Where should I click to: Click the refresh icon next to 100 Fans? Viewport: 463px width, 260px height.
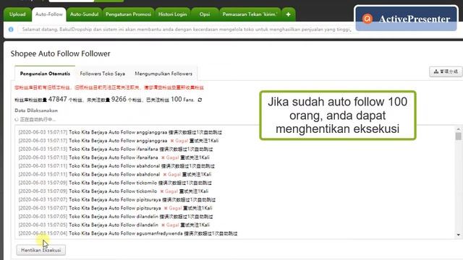200,100
